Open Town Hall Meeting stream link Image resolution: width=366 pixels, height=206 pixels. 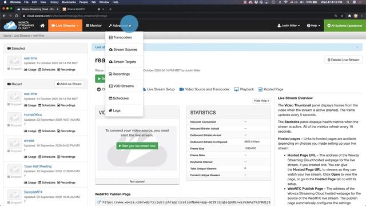(38, 166)
